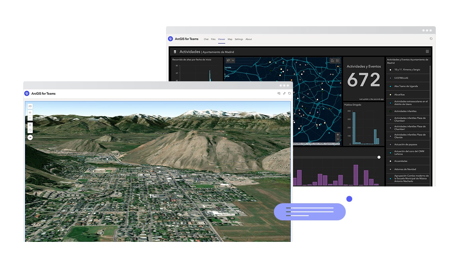Select 'Actividades extraescolares en el distrito de Usera'

(x=408, y=103)
